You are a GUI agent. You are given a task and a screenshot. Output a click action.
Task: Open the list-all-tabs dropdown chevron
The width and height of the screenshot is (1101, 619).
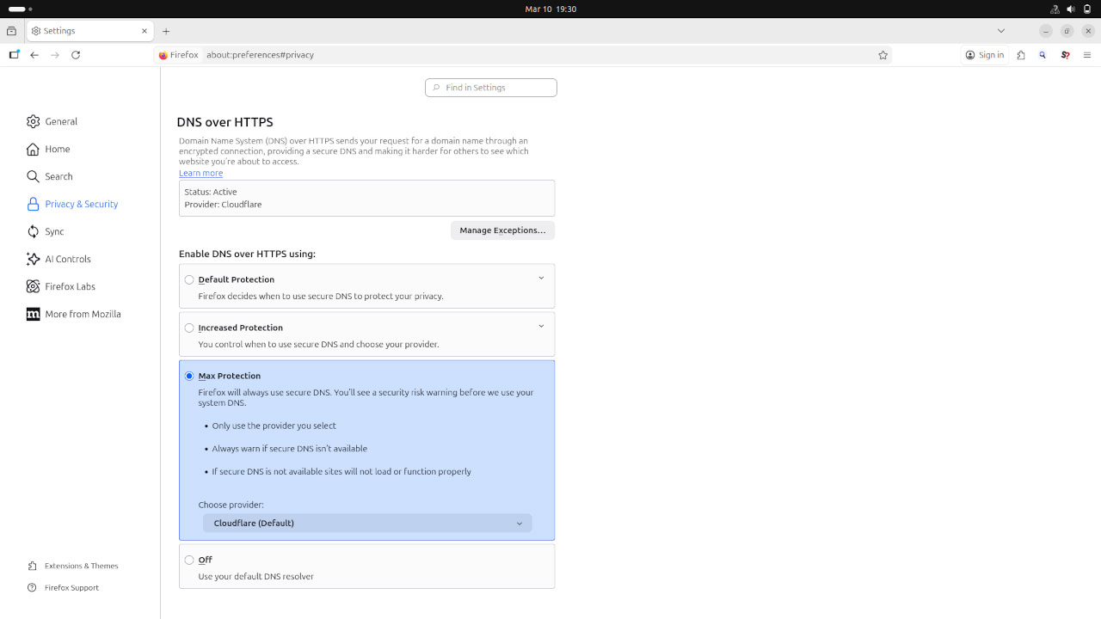pos(1001,31)
